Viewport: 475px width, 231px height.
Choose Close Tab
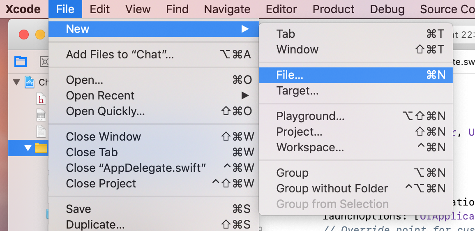point(154,152)
